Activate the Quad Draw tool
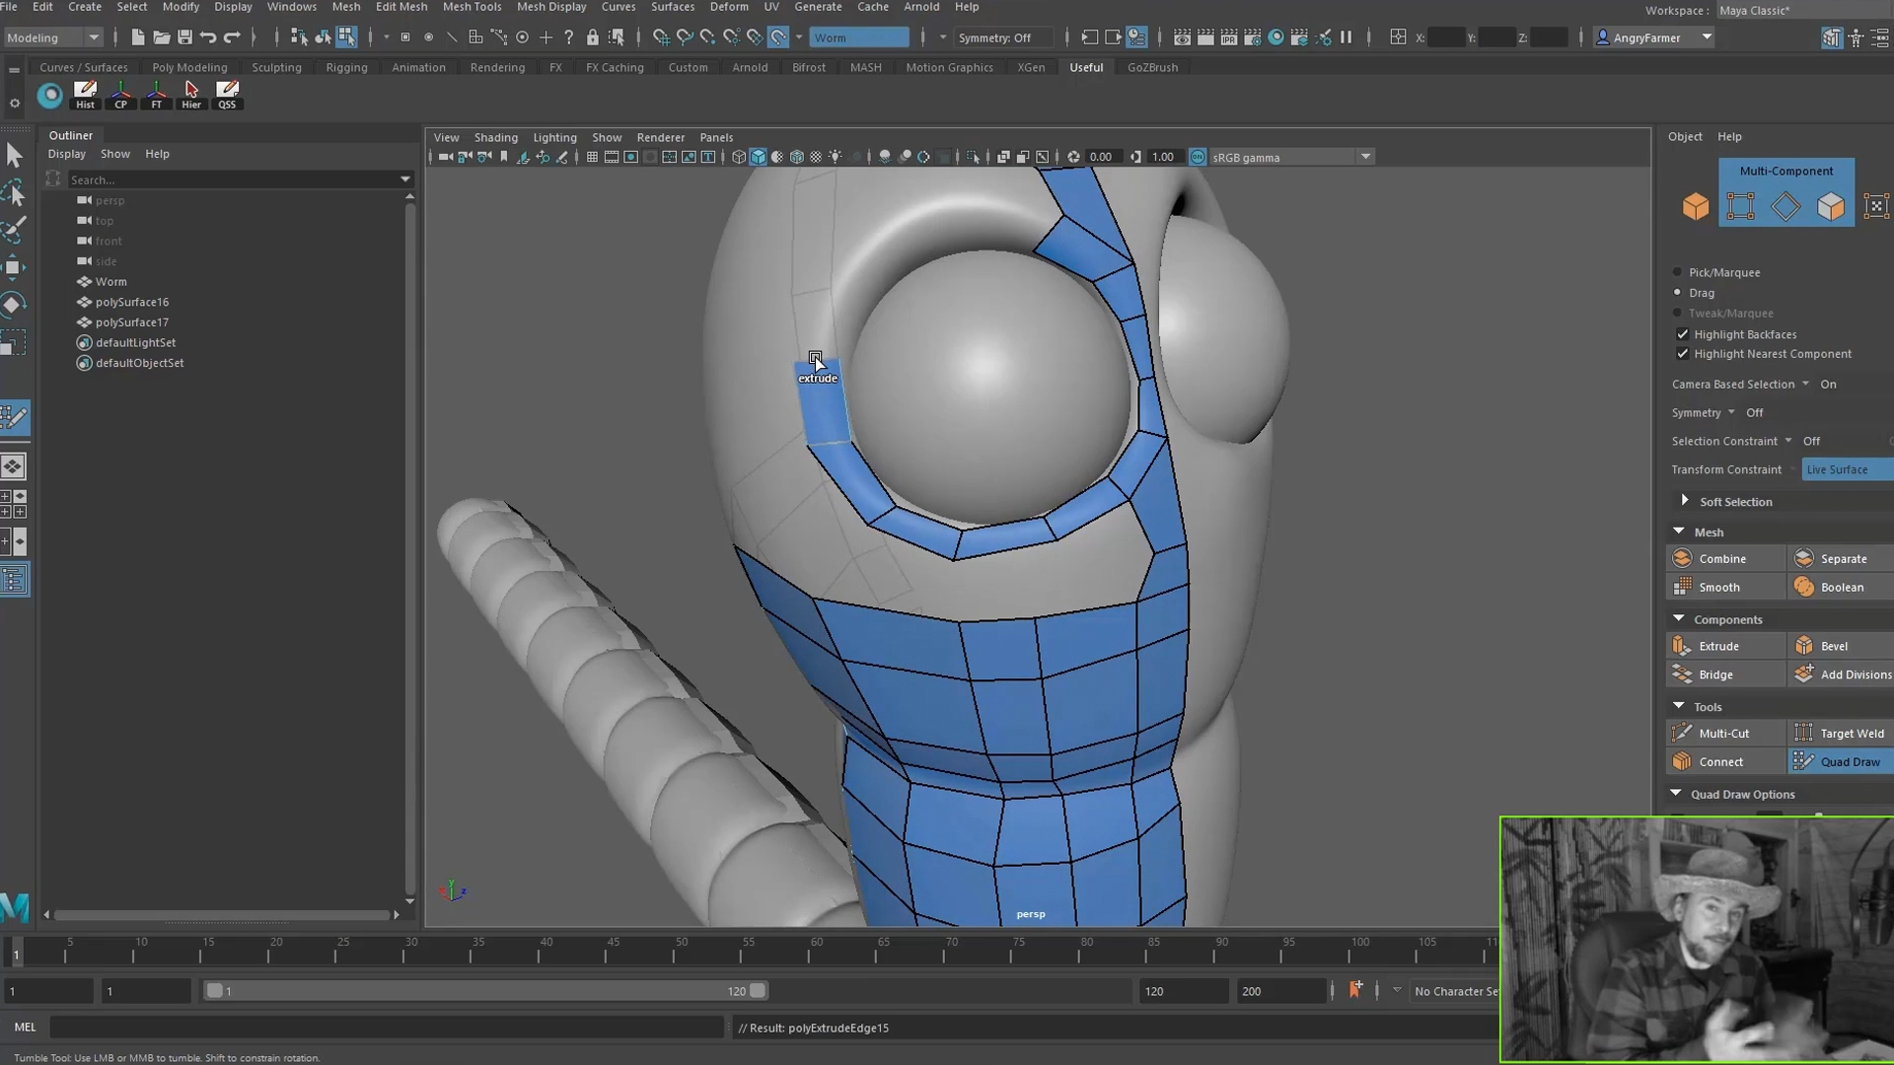1894x1065 pixels. [x=1841, y=761]
